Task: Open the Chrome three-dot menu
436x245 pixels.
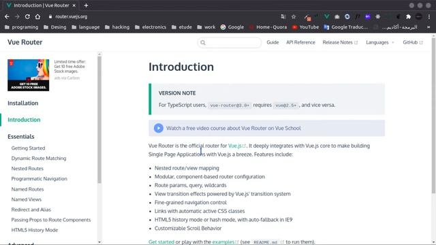Action: point(429,16)
